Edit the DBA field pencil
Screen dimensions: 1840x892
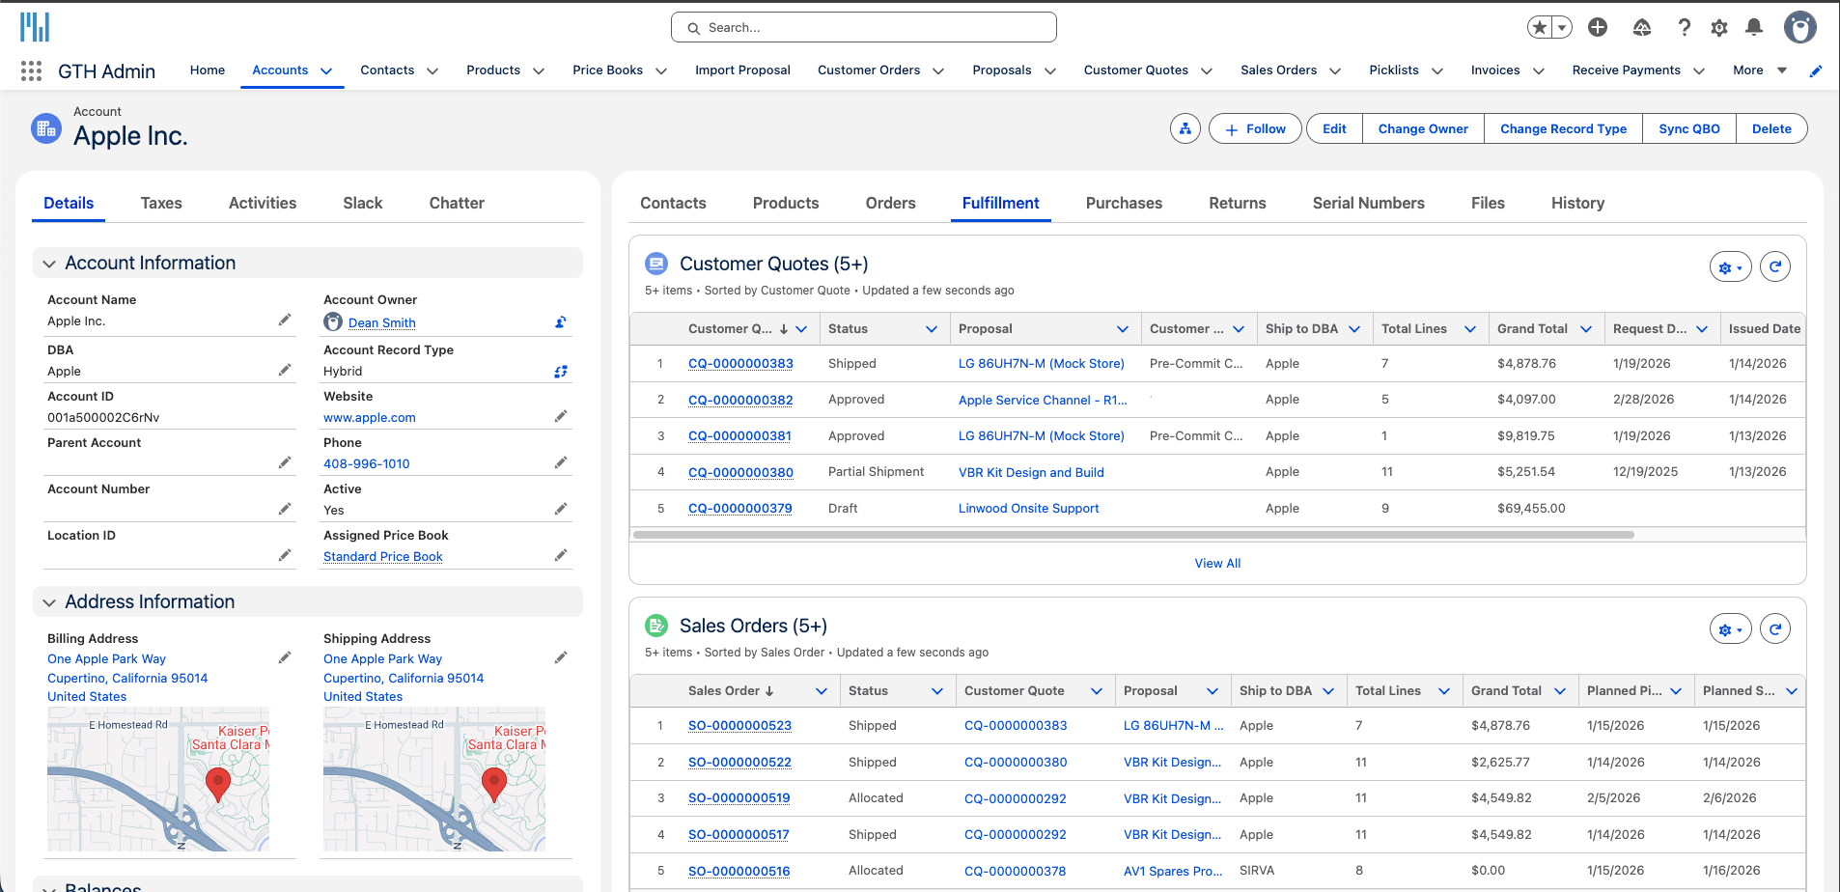285,370
